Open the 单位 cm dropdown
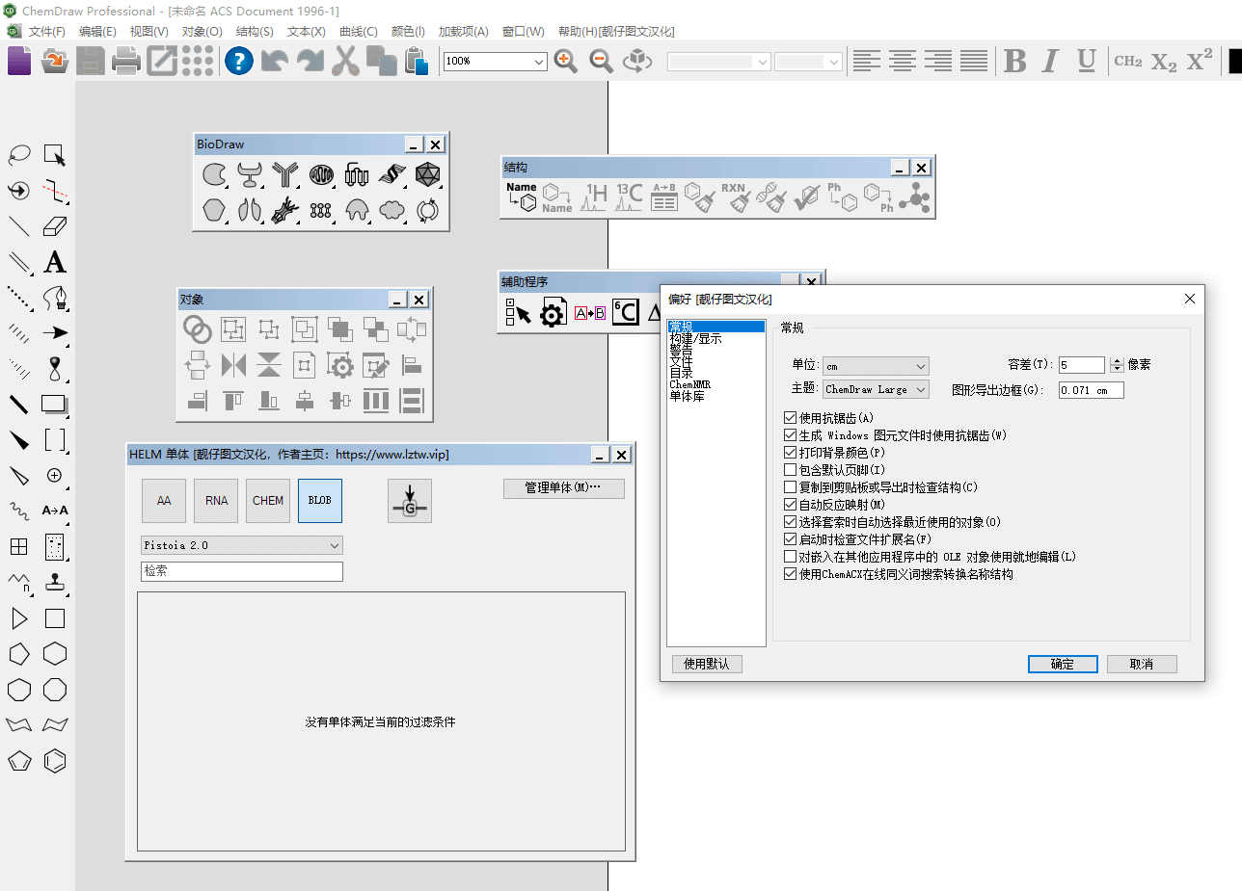 876,366
